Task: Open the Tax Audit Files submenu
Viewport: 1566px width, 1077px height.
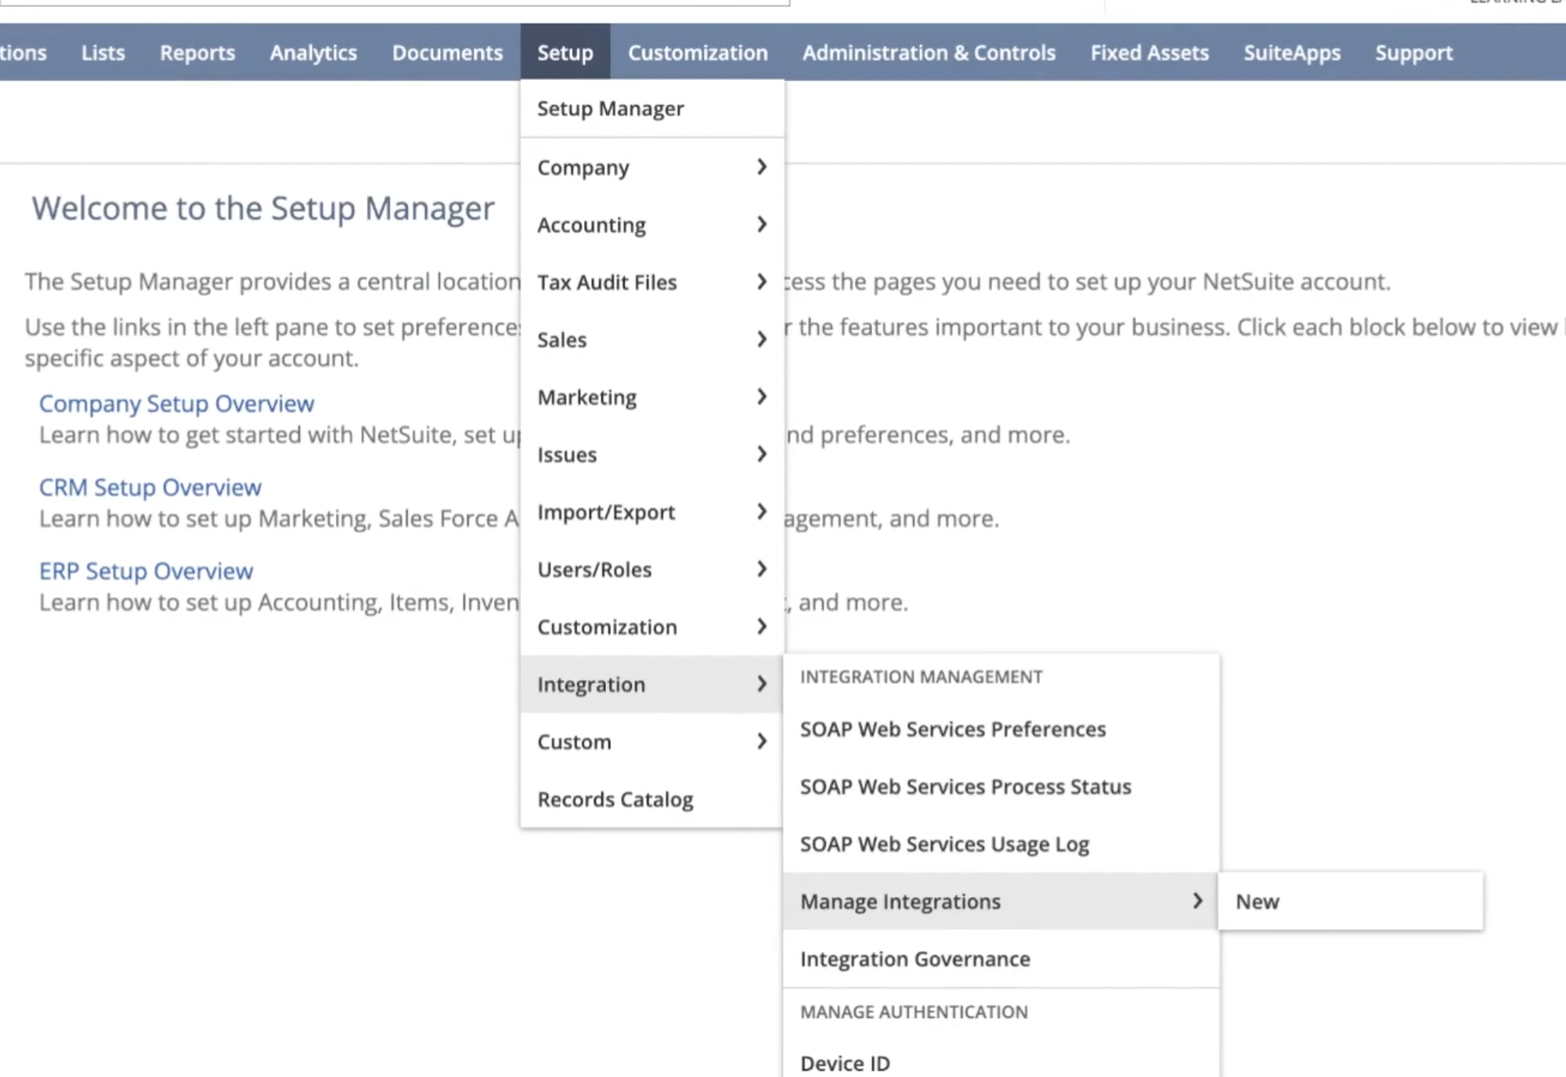Action: click(x=607, y=283)
